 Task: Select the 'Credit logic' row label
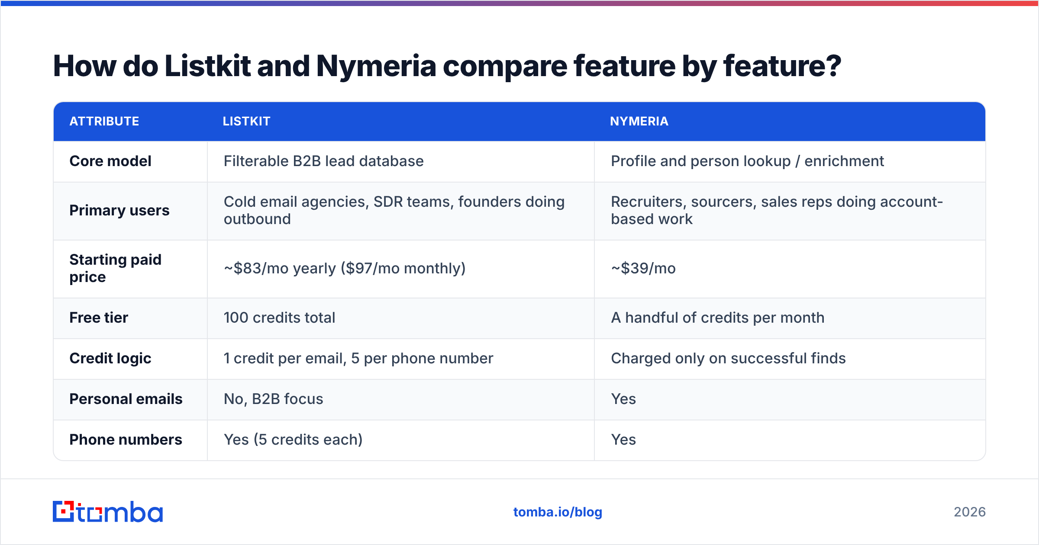tap(110, 359)
